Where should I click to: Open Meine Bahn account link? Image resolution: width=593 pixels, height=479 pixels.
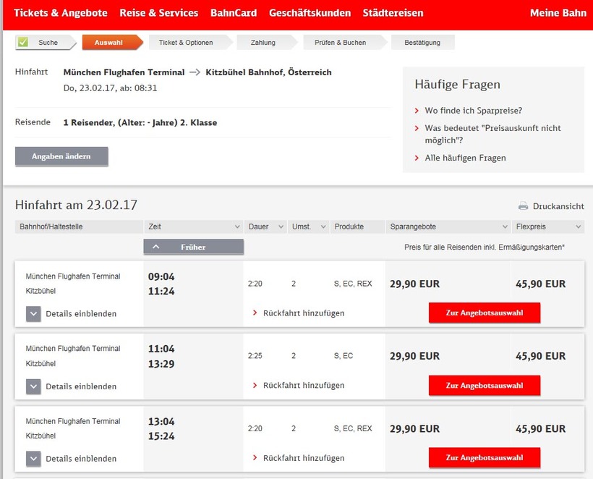tap(556, 13)
